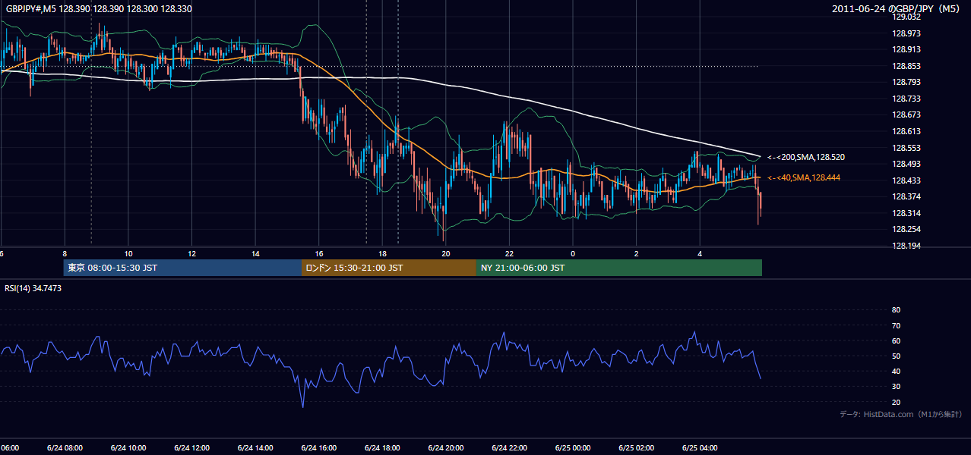Click price axis label 128.973

[906, 33]
